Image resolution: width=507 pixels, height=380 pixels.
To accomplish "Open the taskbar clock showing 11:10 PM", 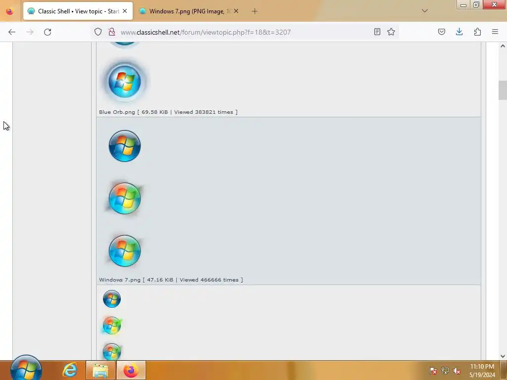I will coord(482,371).
